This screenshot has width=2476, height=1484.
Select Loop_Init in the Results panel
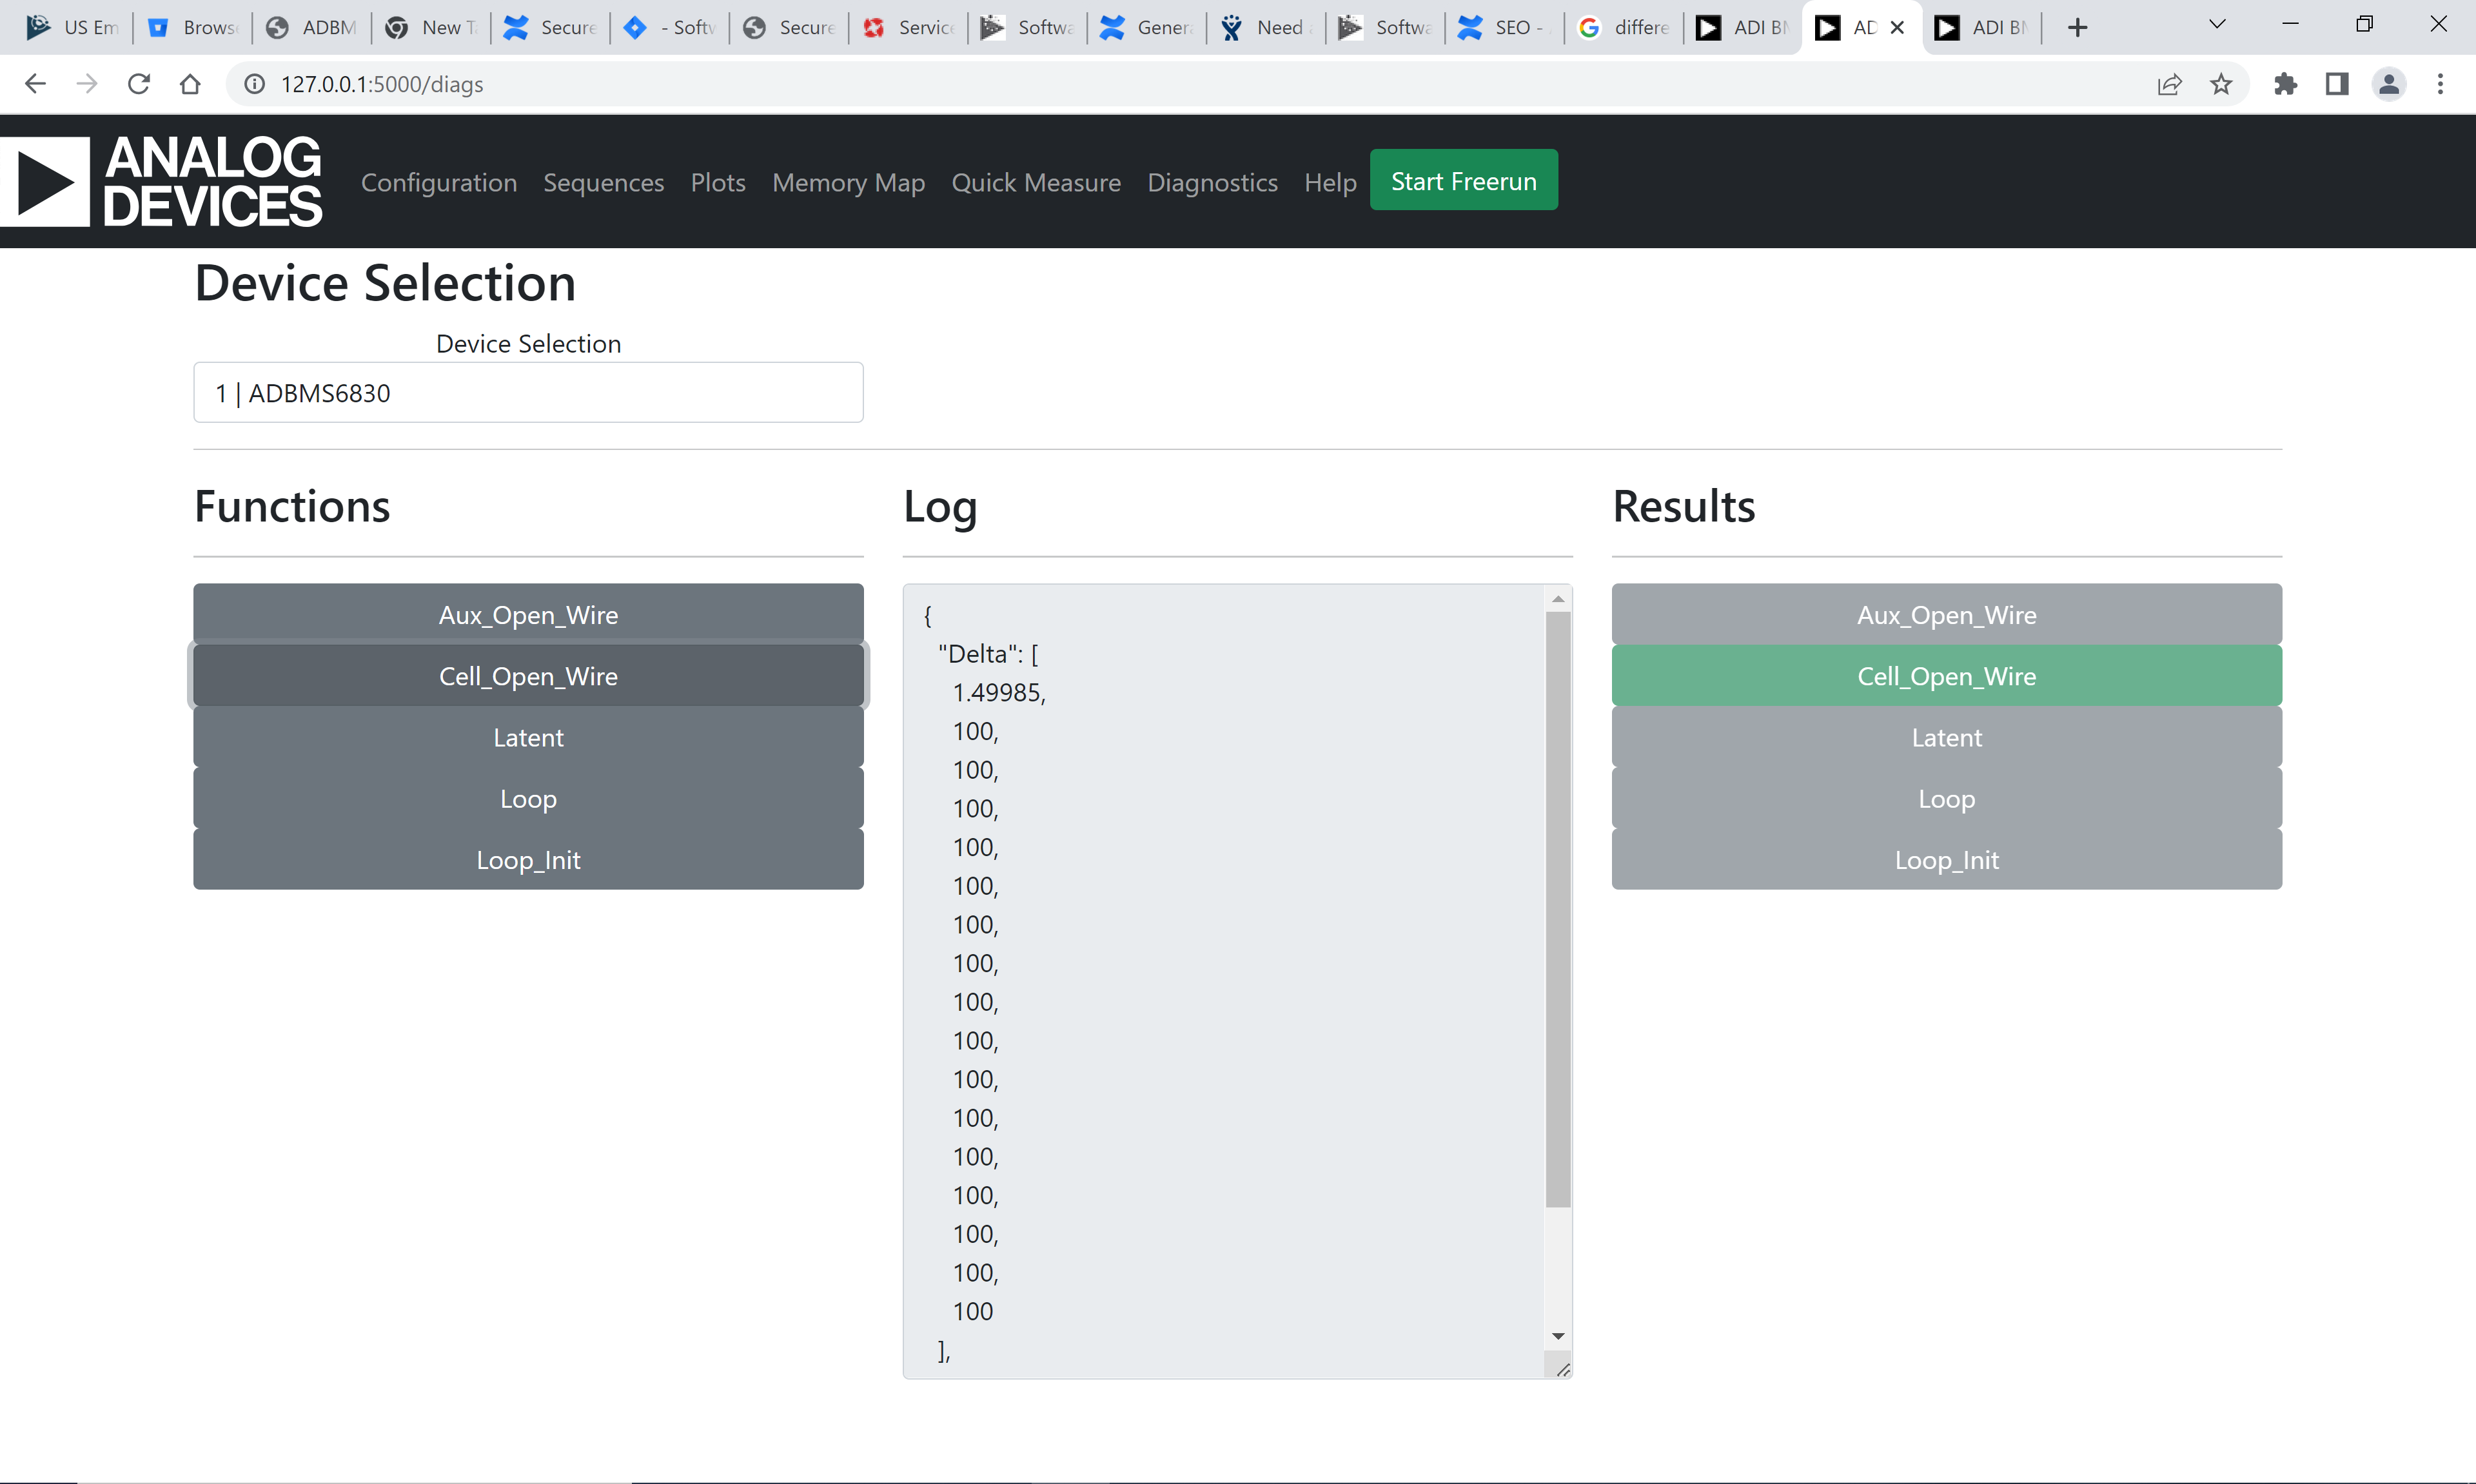click(x=1945, y=859)
